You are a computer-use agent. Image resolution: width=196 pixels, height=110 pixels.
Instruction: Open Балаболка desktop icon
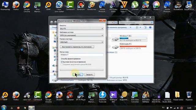tap(92, 6)
